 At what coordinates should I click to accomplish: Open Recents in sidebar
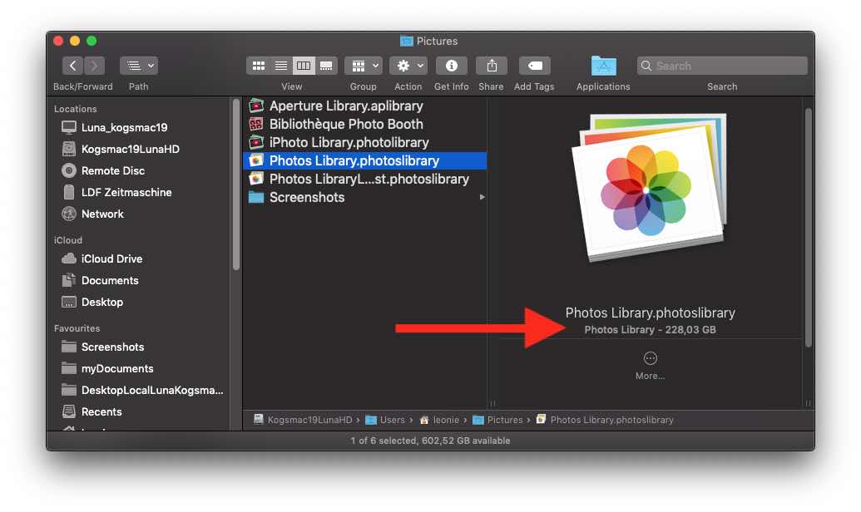(101, 411)
